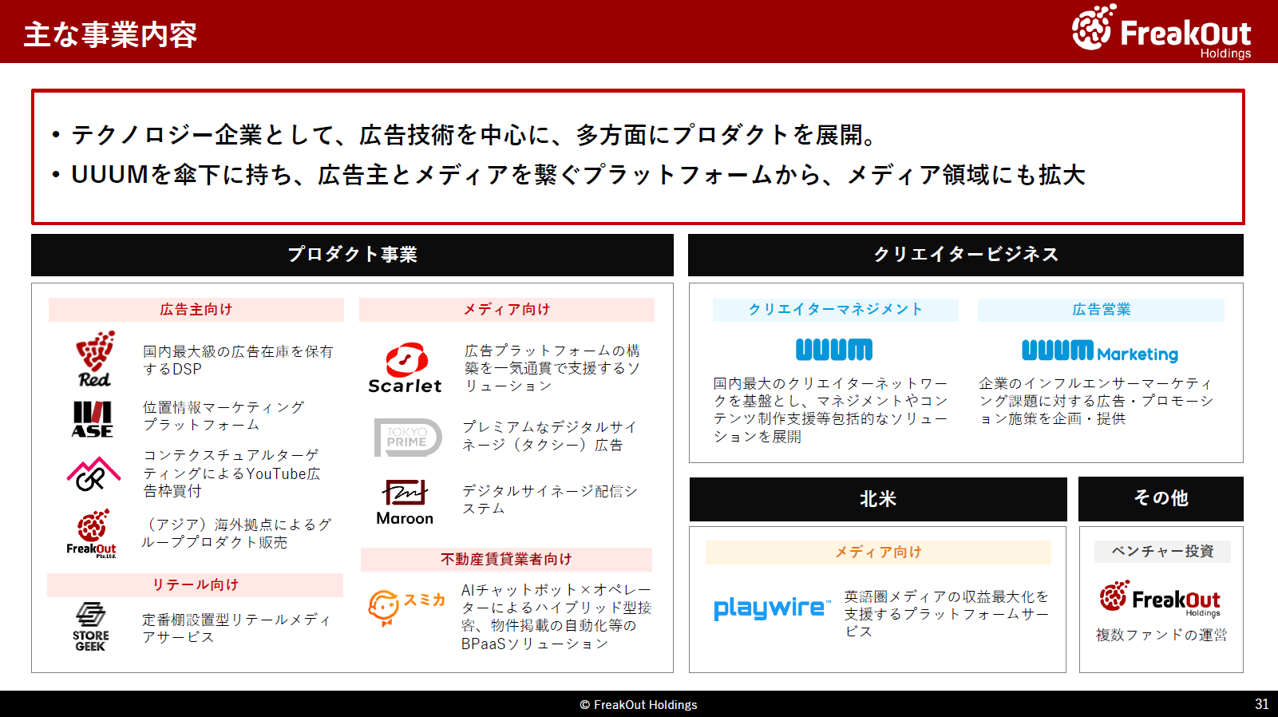Click the FreakOut Pte. Ltd. logo
Viewport: 1278px width, 717px height.
[x=92, y=533]
